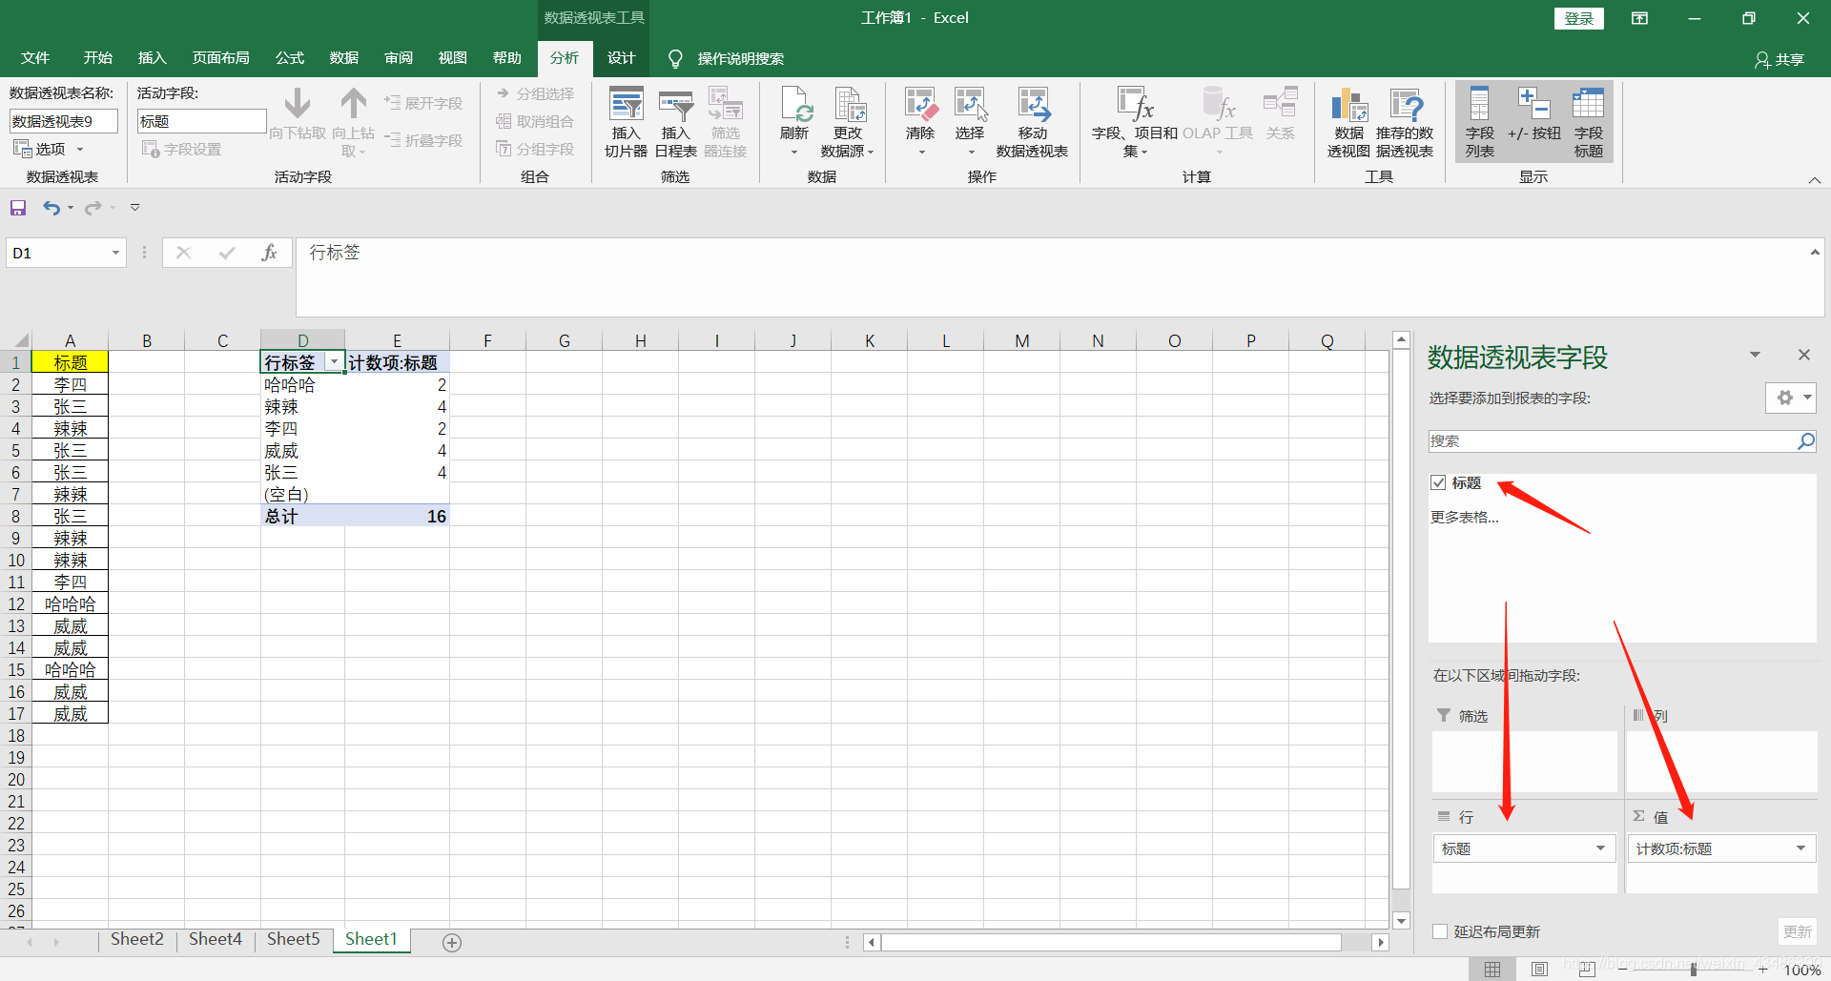Open dropdown of 标题 in Rows area
Screen dimensions: 1831x981
pyautogui.click(x=1600, y=848)
